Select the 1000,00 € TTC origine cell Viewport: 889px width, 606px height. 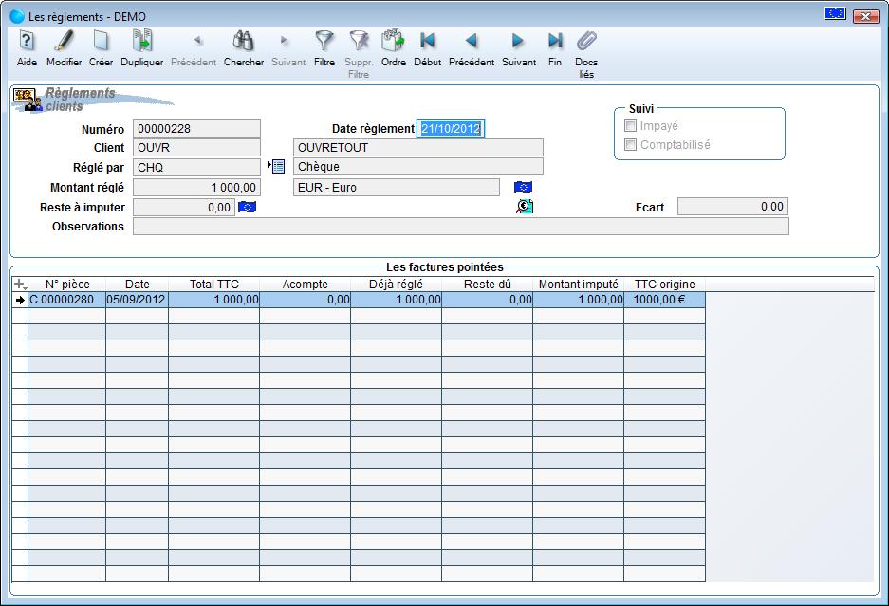pos(664,300)
